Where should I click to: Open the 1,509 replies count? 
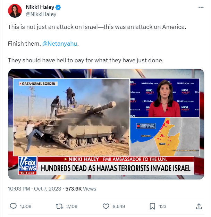[26, 206]
